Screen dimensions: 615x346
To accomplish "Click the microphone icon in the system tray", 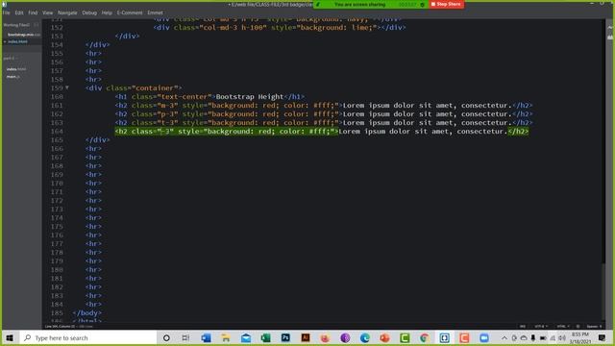I will [x=533, y=337].
